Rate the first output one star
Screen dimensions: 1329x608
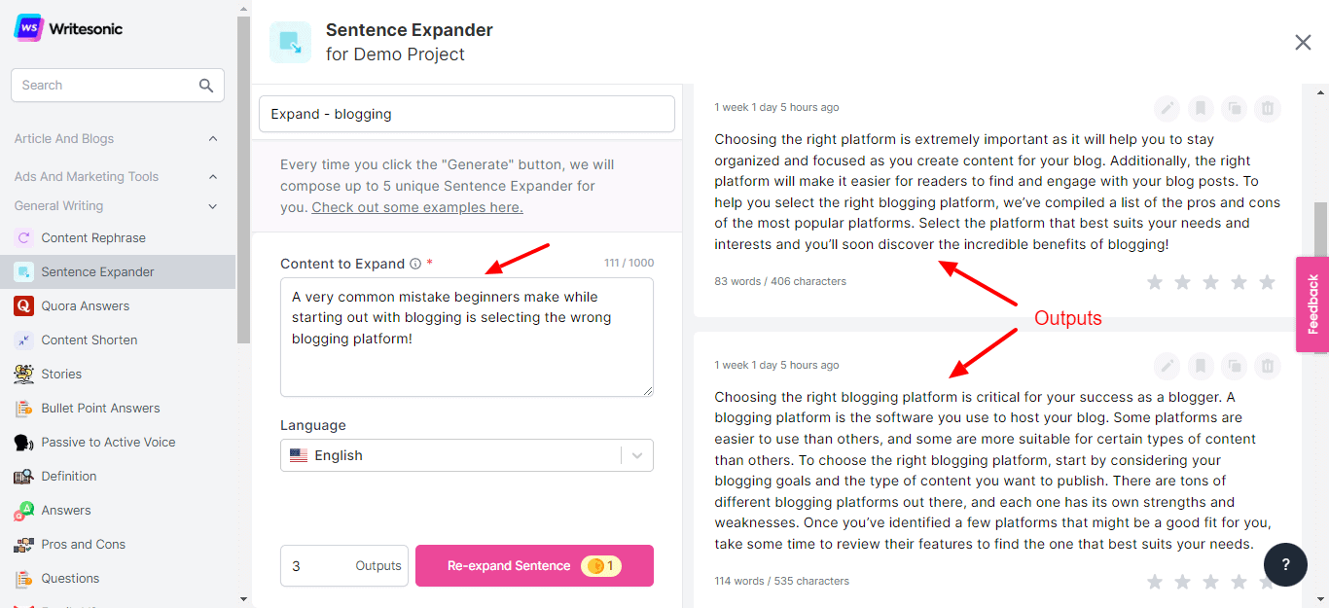point(1155,282)
